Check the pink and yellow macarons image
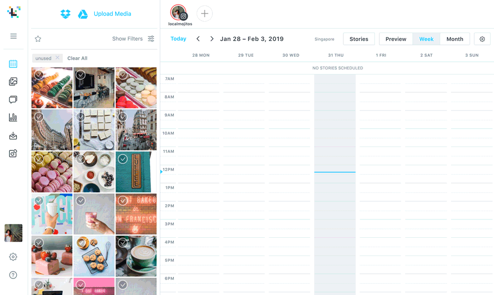Viewport: 494px width, 295px height. pos(39,159)
